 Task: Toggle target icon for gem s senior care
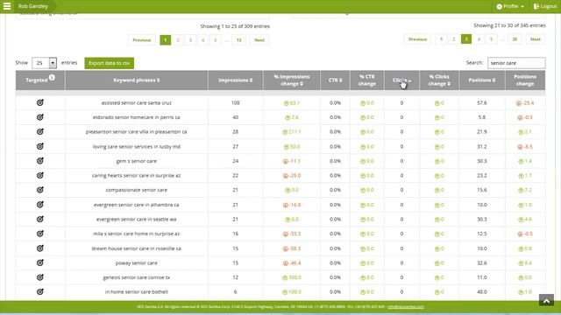[x=40, y=161]
